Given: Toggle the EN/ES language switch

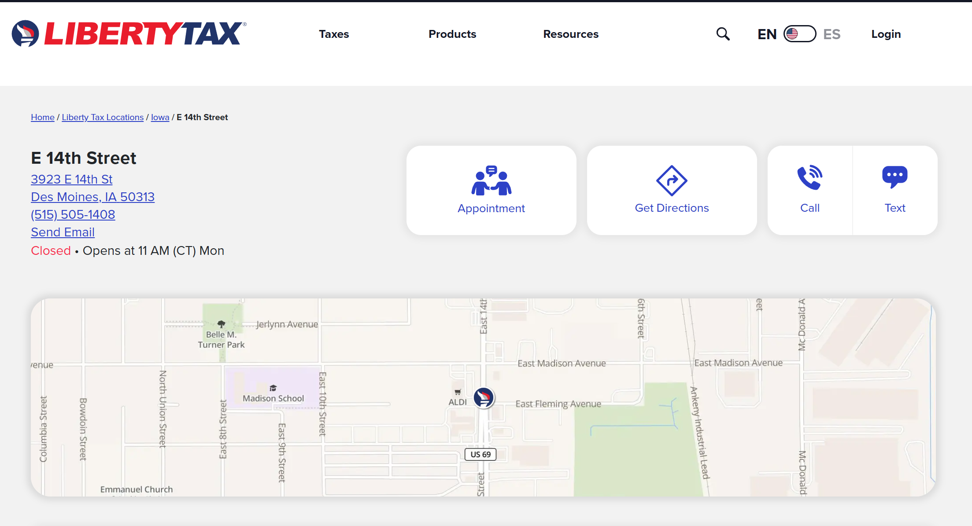Looking at the screenshot, I should (799, 34).
